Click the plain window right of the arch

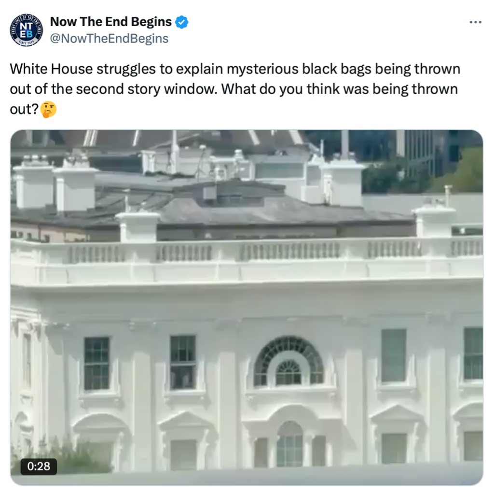[394, 356]
